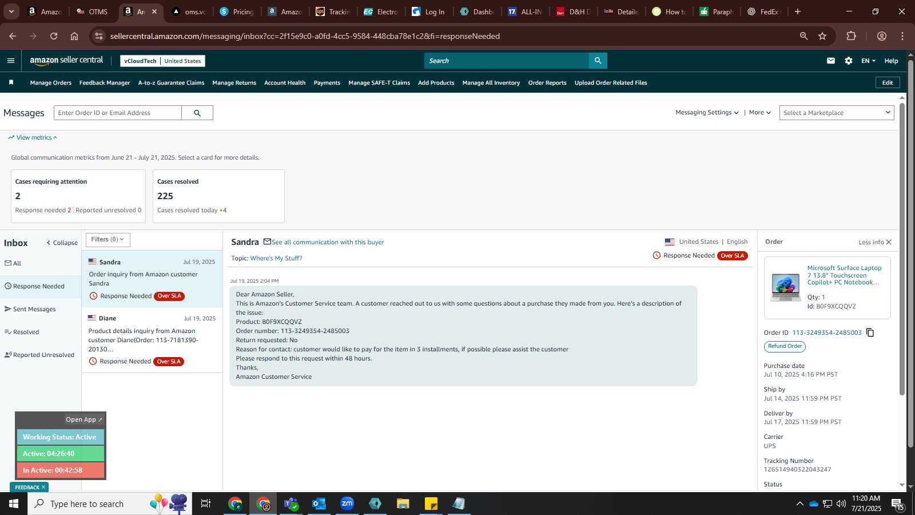Open A-to-z Guarantee Claims menu item
The width and height of the screenshot is (915, 515).
coord(171,83)
